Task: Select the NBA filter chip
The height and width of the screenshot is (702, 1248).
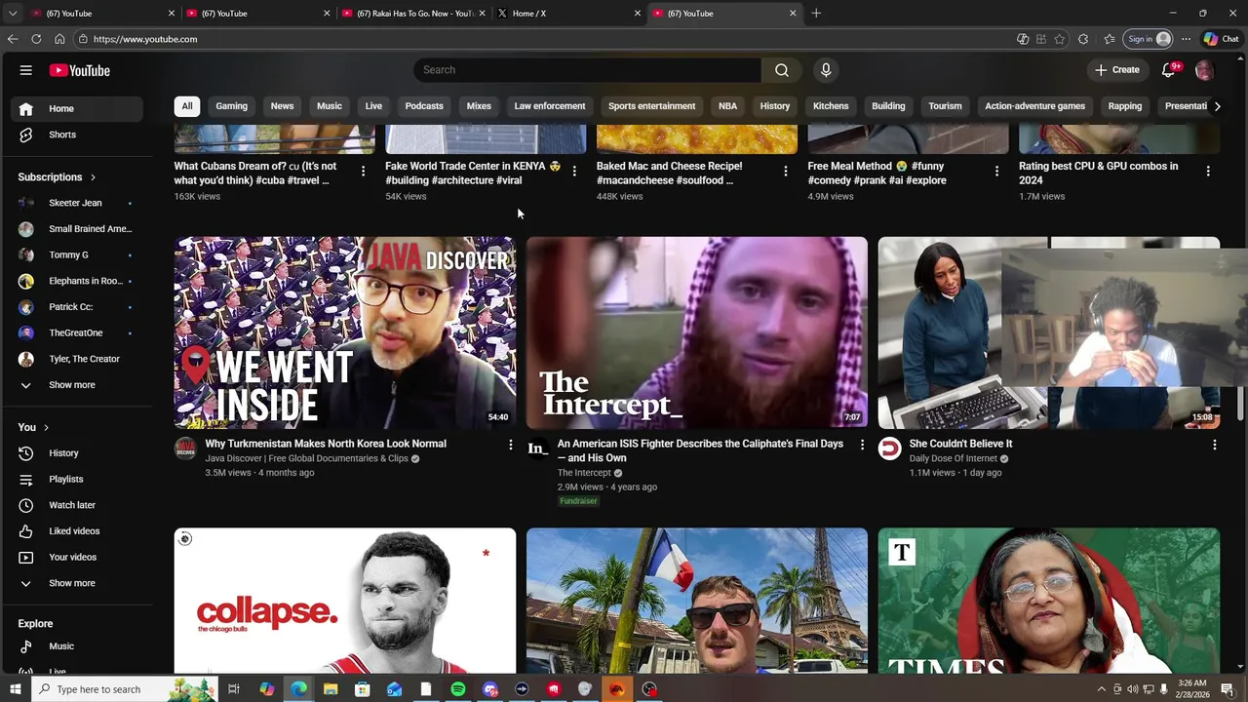Action: coord(727,106)
